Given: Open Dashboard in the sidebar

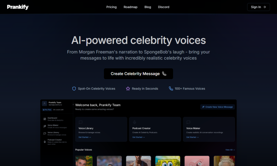Looking at the screenshot, I should click(55, 119).
